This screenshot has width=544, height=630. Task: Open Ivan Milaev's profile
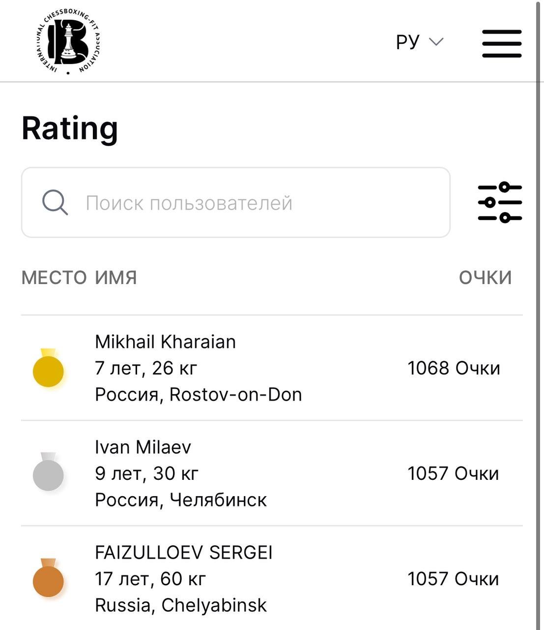click(143, 447)
